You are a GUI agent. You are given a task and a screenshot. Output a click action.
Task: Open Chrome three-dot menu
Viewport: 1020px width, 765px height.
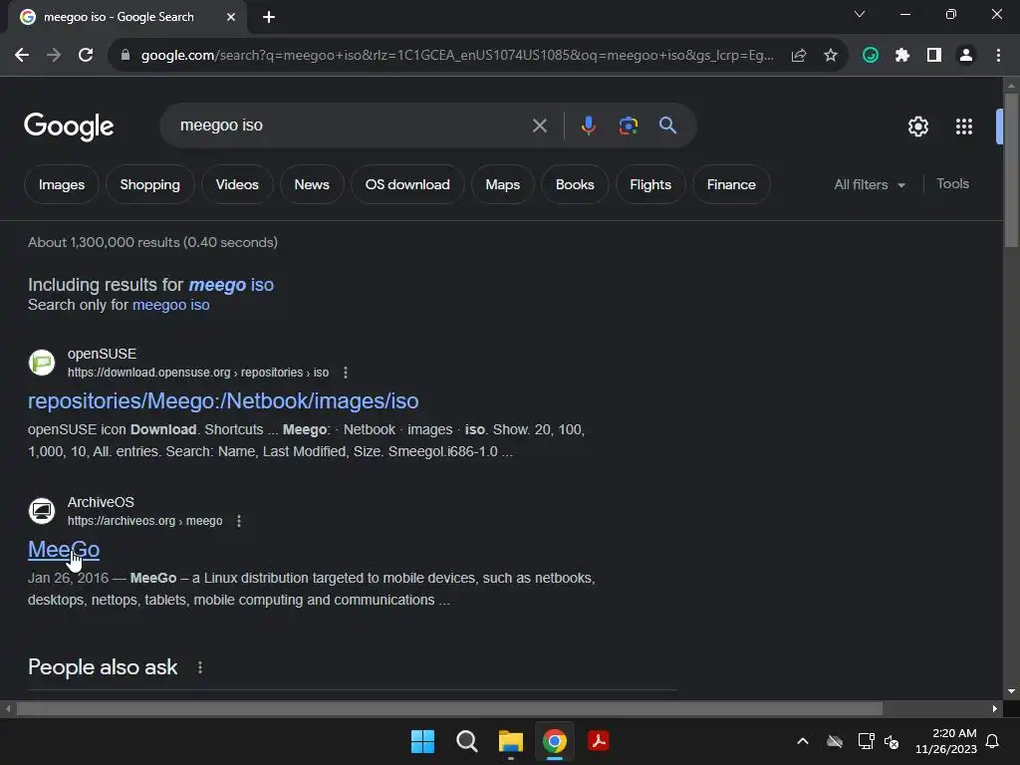(998, 56)
